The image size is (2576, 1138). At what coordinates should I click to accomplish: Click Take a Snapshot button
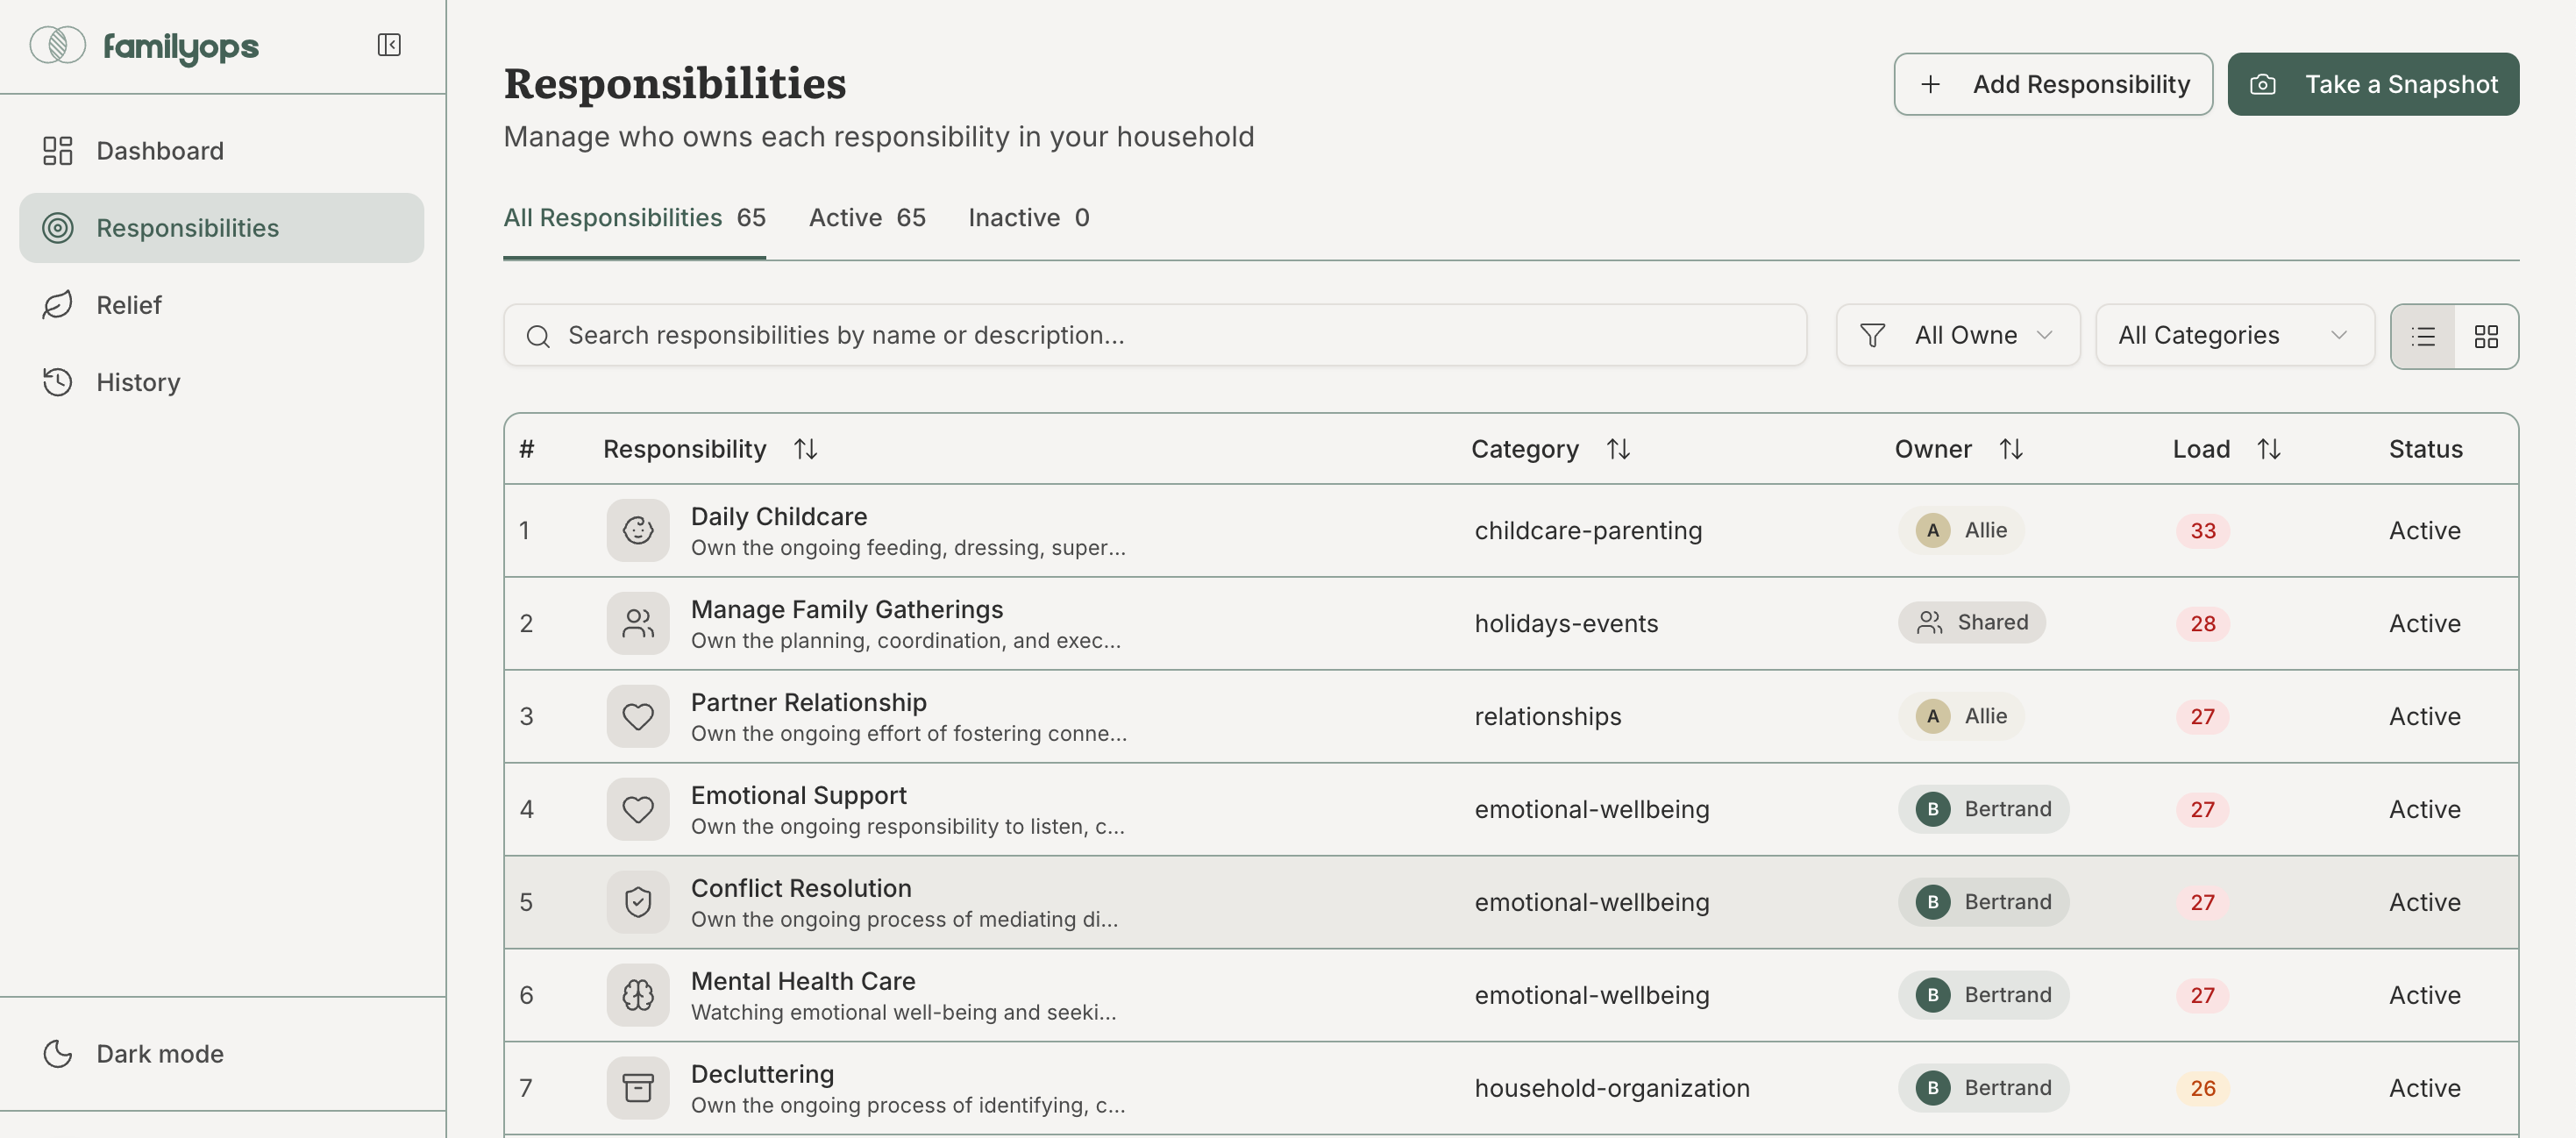pyautogui.click(x=2372, y=84)
